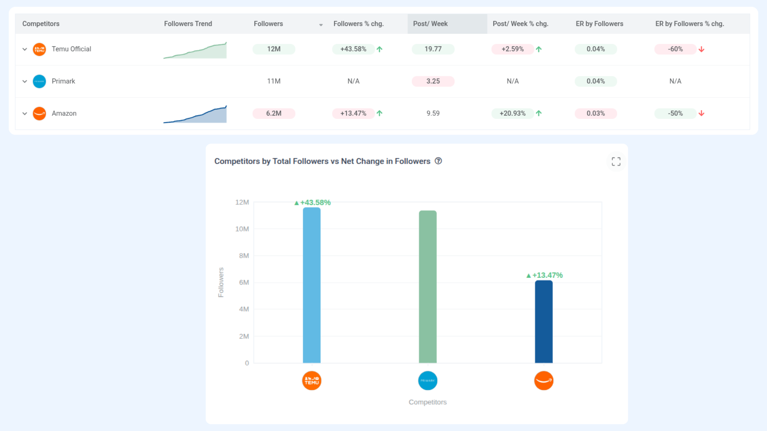The width and height of the screenshot is (767, 431).
Task: Click the Temu Official competitor name
Action: point(71,49)
